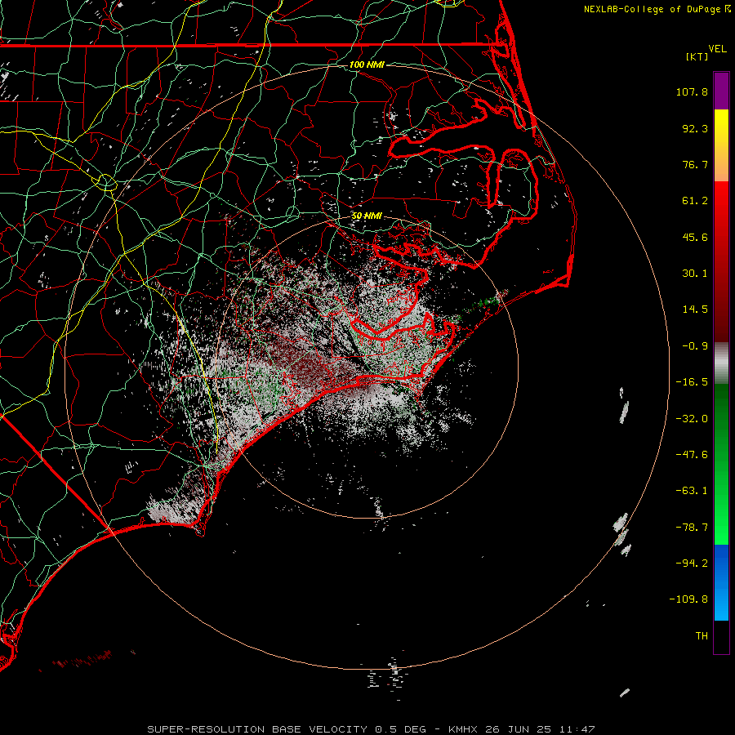The height and width of the screenshot is (735, 735).
Task: Click the 50 NMI range ring label
Action: click(367, 216)
